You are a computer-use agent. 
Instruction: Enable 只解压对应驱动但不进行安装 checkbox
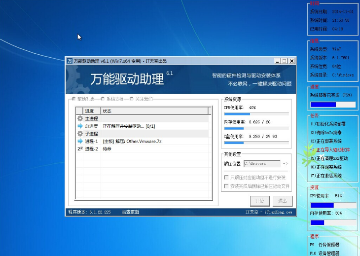pyautogui.click(x=226, y=177)
